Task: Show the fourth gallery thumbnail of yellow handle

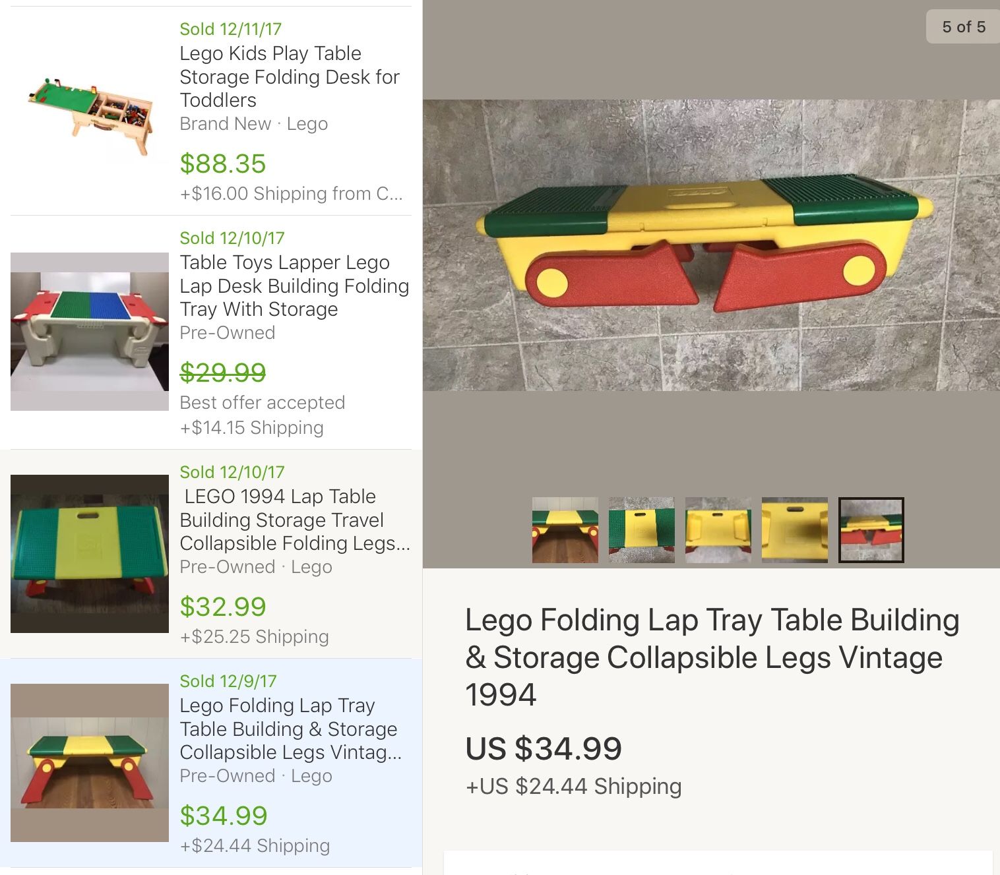Action: pyautogui.click(x=795, y=530)
